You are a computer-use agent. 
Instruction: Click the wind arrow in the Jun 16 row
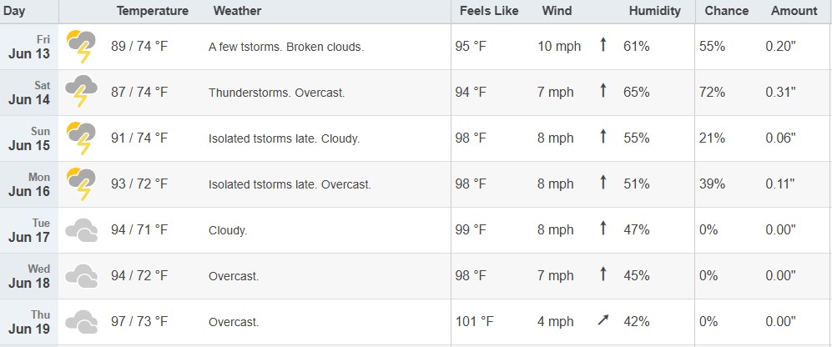pyautogui.click(x=603, y=183)
